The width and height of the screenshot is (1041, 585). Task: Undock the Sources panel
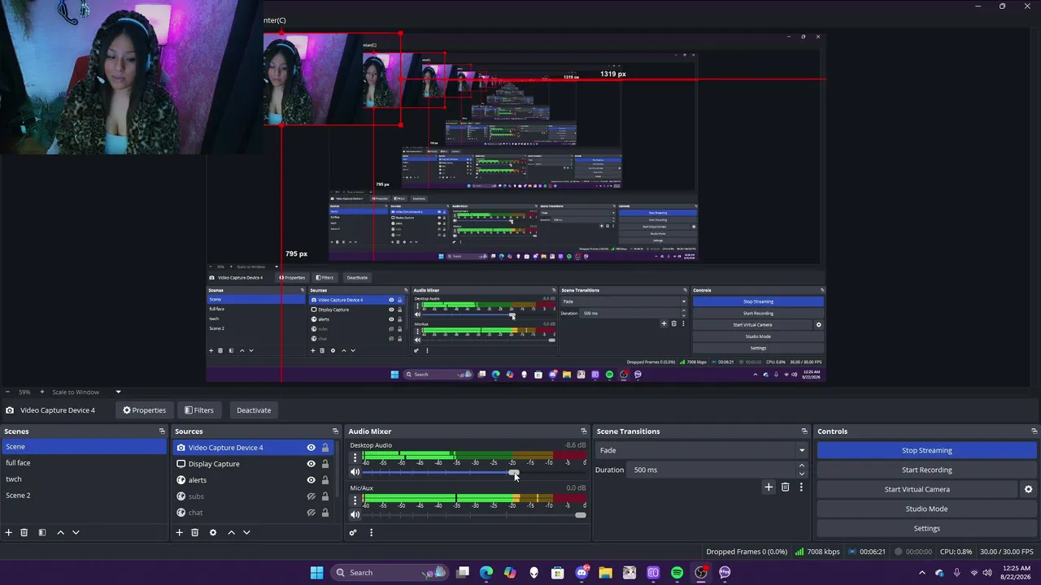[335, 431]
